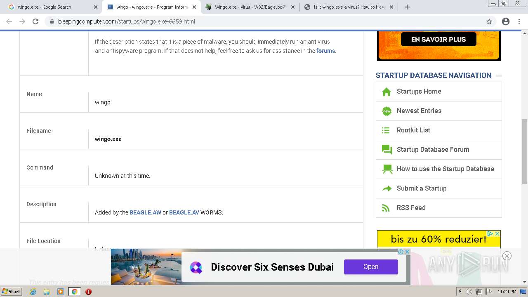Open RSS Feed link
528x297 pixels.
(411, 208)
